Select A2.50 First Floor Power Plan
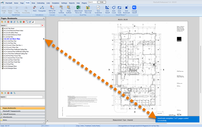This screenshot has height=127, width=202. (x=12, y=56)
